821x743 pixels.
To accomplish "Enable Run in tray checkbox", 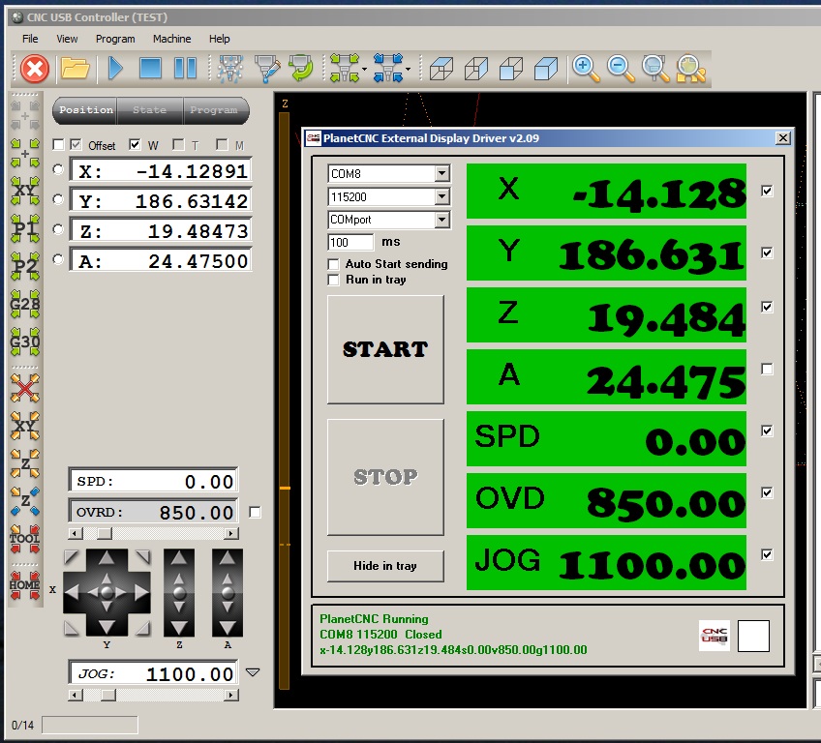I will pos(333,280).
